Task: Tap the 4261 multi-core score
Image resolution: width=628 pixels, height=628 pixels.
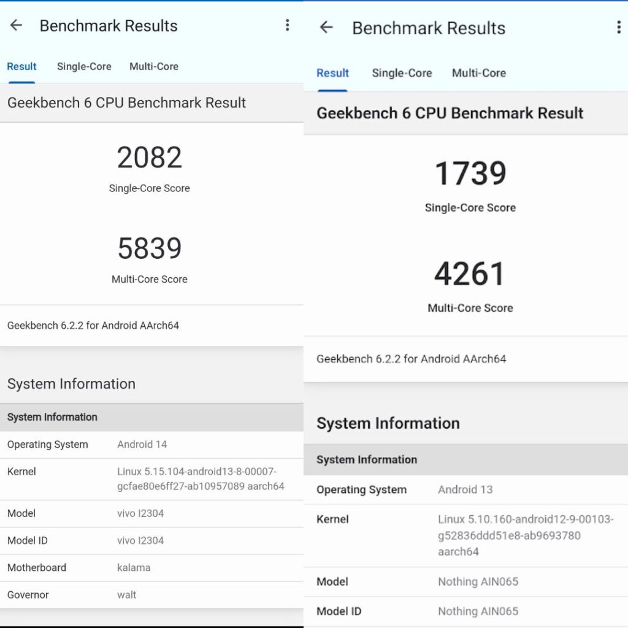Action: pos(470,274)
